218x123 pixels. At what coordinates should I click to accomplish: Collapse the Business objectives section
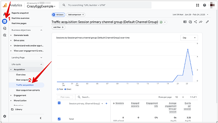point(41,30)
